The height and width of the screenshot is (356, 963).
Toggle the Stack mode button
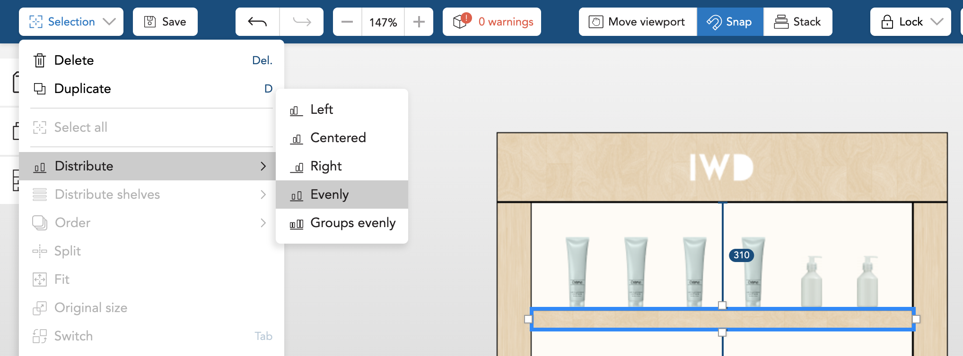coord(797,22)
